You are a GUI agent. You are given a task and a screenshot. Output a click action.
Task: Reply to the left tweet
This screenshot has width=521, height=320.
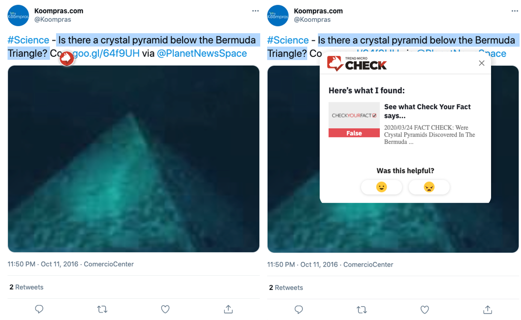[39, 309]
